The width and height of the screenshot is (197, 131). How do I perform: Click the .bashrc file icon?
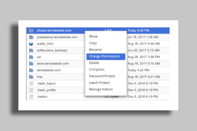coord(31,97)
